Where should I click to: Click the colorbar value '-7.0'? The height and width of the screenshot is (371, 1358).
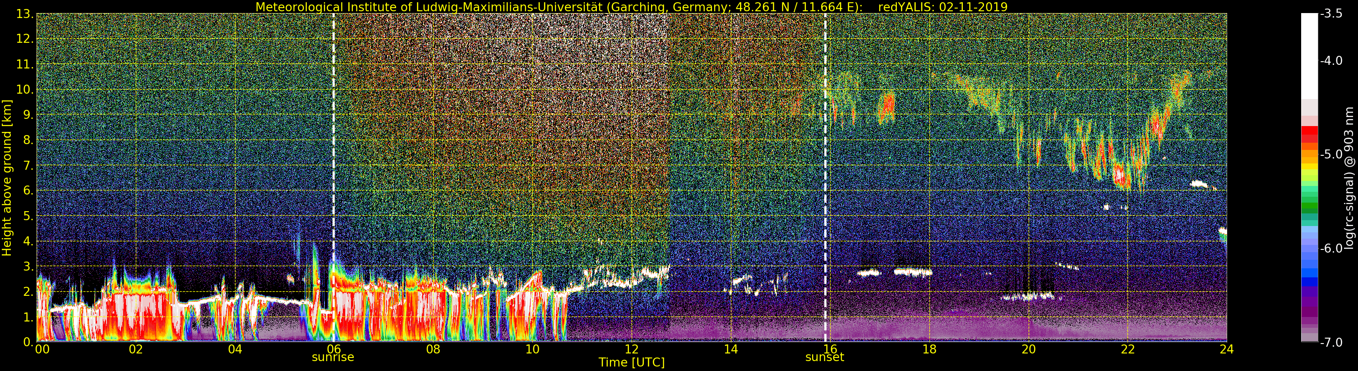point(1330,343)
